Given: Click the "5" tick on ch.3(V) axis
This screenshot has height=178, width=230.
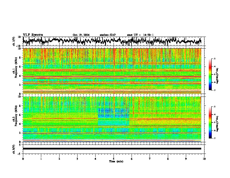Looking at the screenshot, I should [x=20, y=145].
